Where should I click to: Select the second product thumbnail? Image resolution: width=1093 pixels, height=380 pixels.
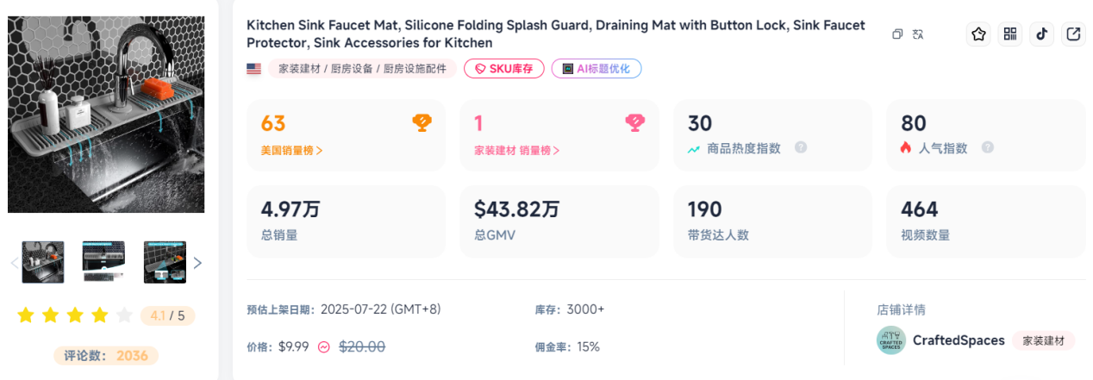[x=103, y=262]
